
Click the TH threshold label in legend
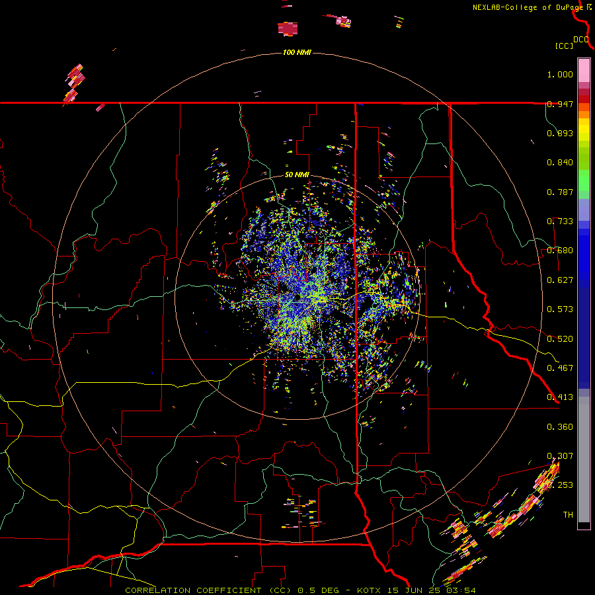click(x=568, y=515)
